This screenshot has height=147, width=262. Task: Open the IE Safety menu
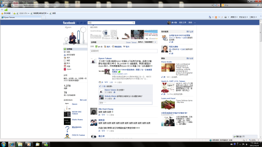pyautogui.click(x=243, y=17)
